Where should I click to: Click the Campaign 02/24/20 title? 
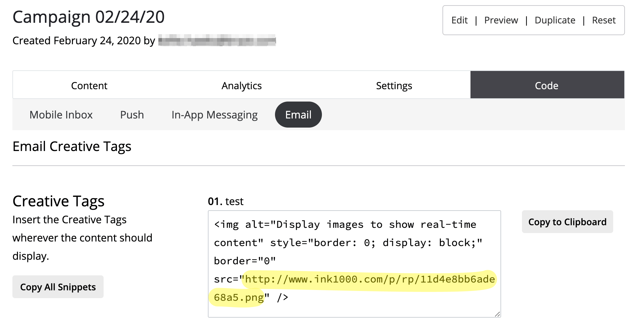(x=89, y=17)
